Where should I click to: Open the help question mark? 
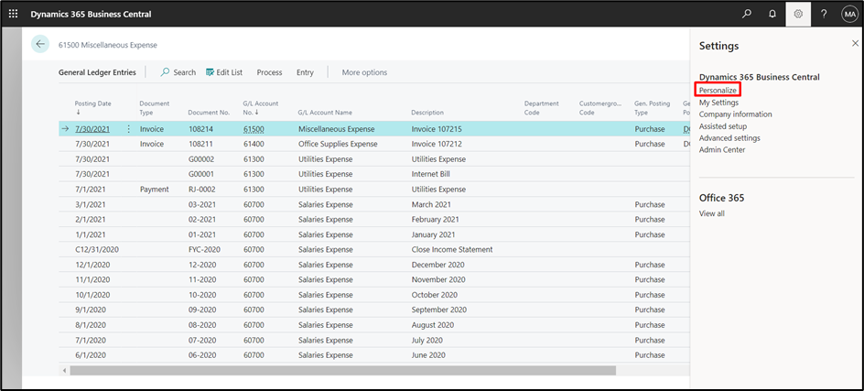click(x=824, y=14)
